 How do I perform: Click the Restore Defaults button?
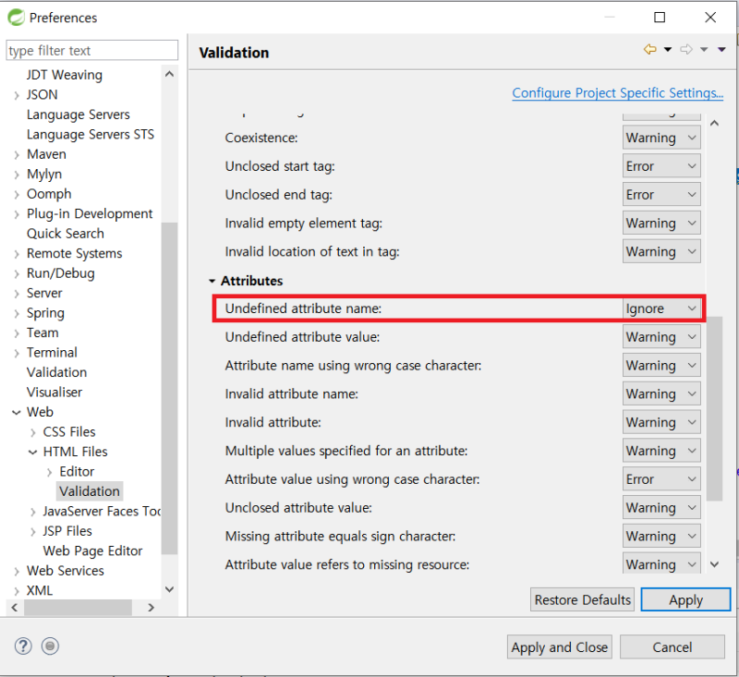tap(583, 599)
